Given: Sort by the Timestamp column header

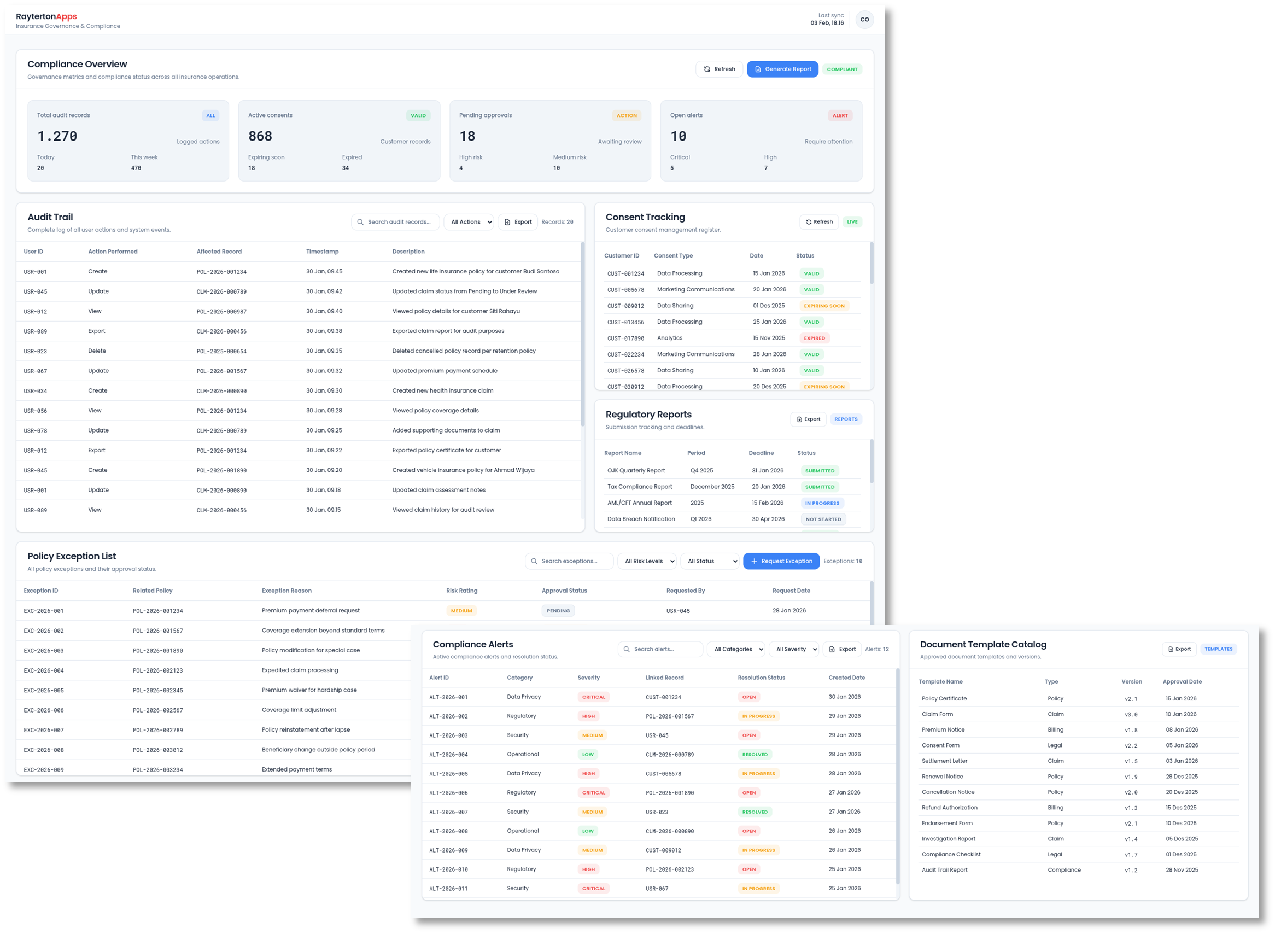Looking at the screenshot, I should [322, 252].
